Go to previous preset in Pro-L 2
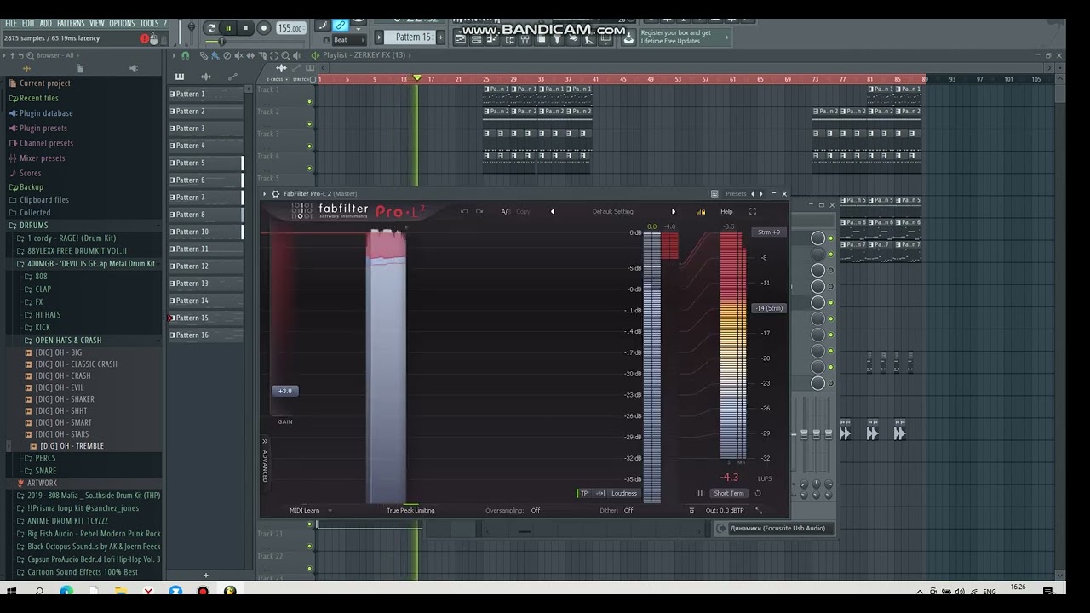The width and height of the screenshot is (1090, 613). [552, 211]
